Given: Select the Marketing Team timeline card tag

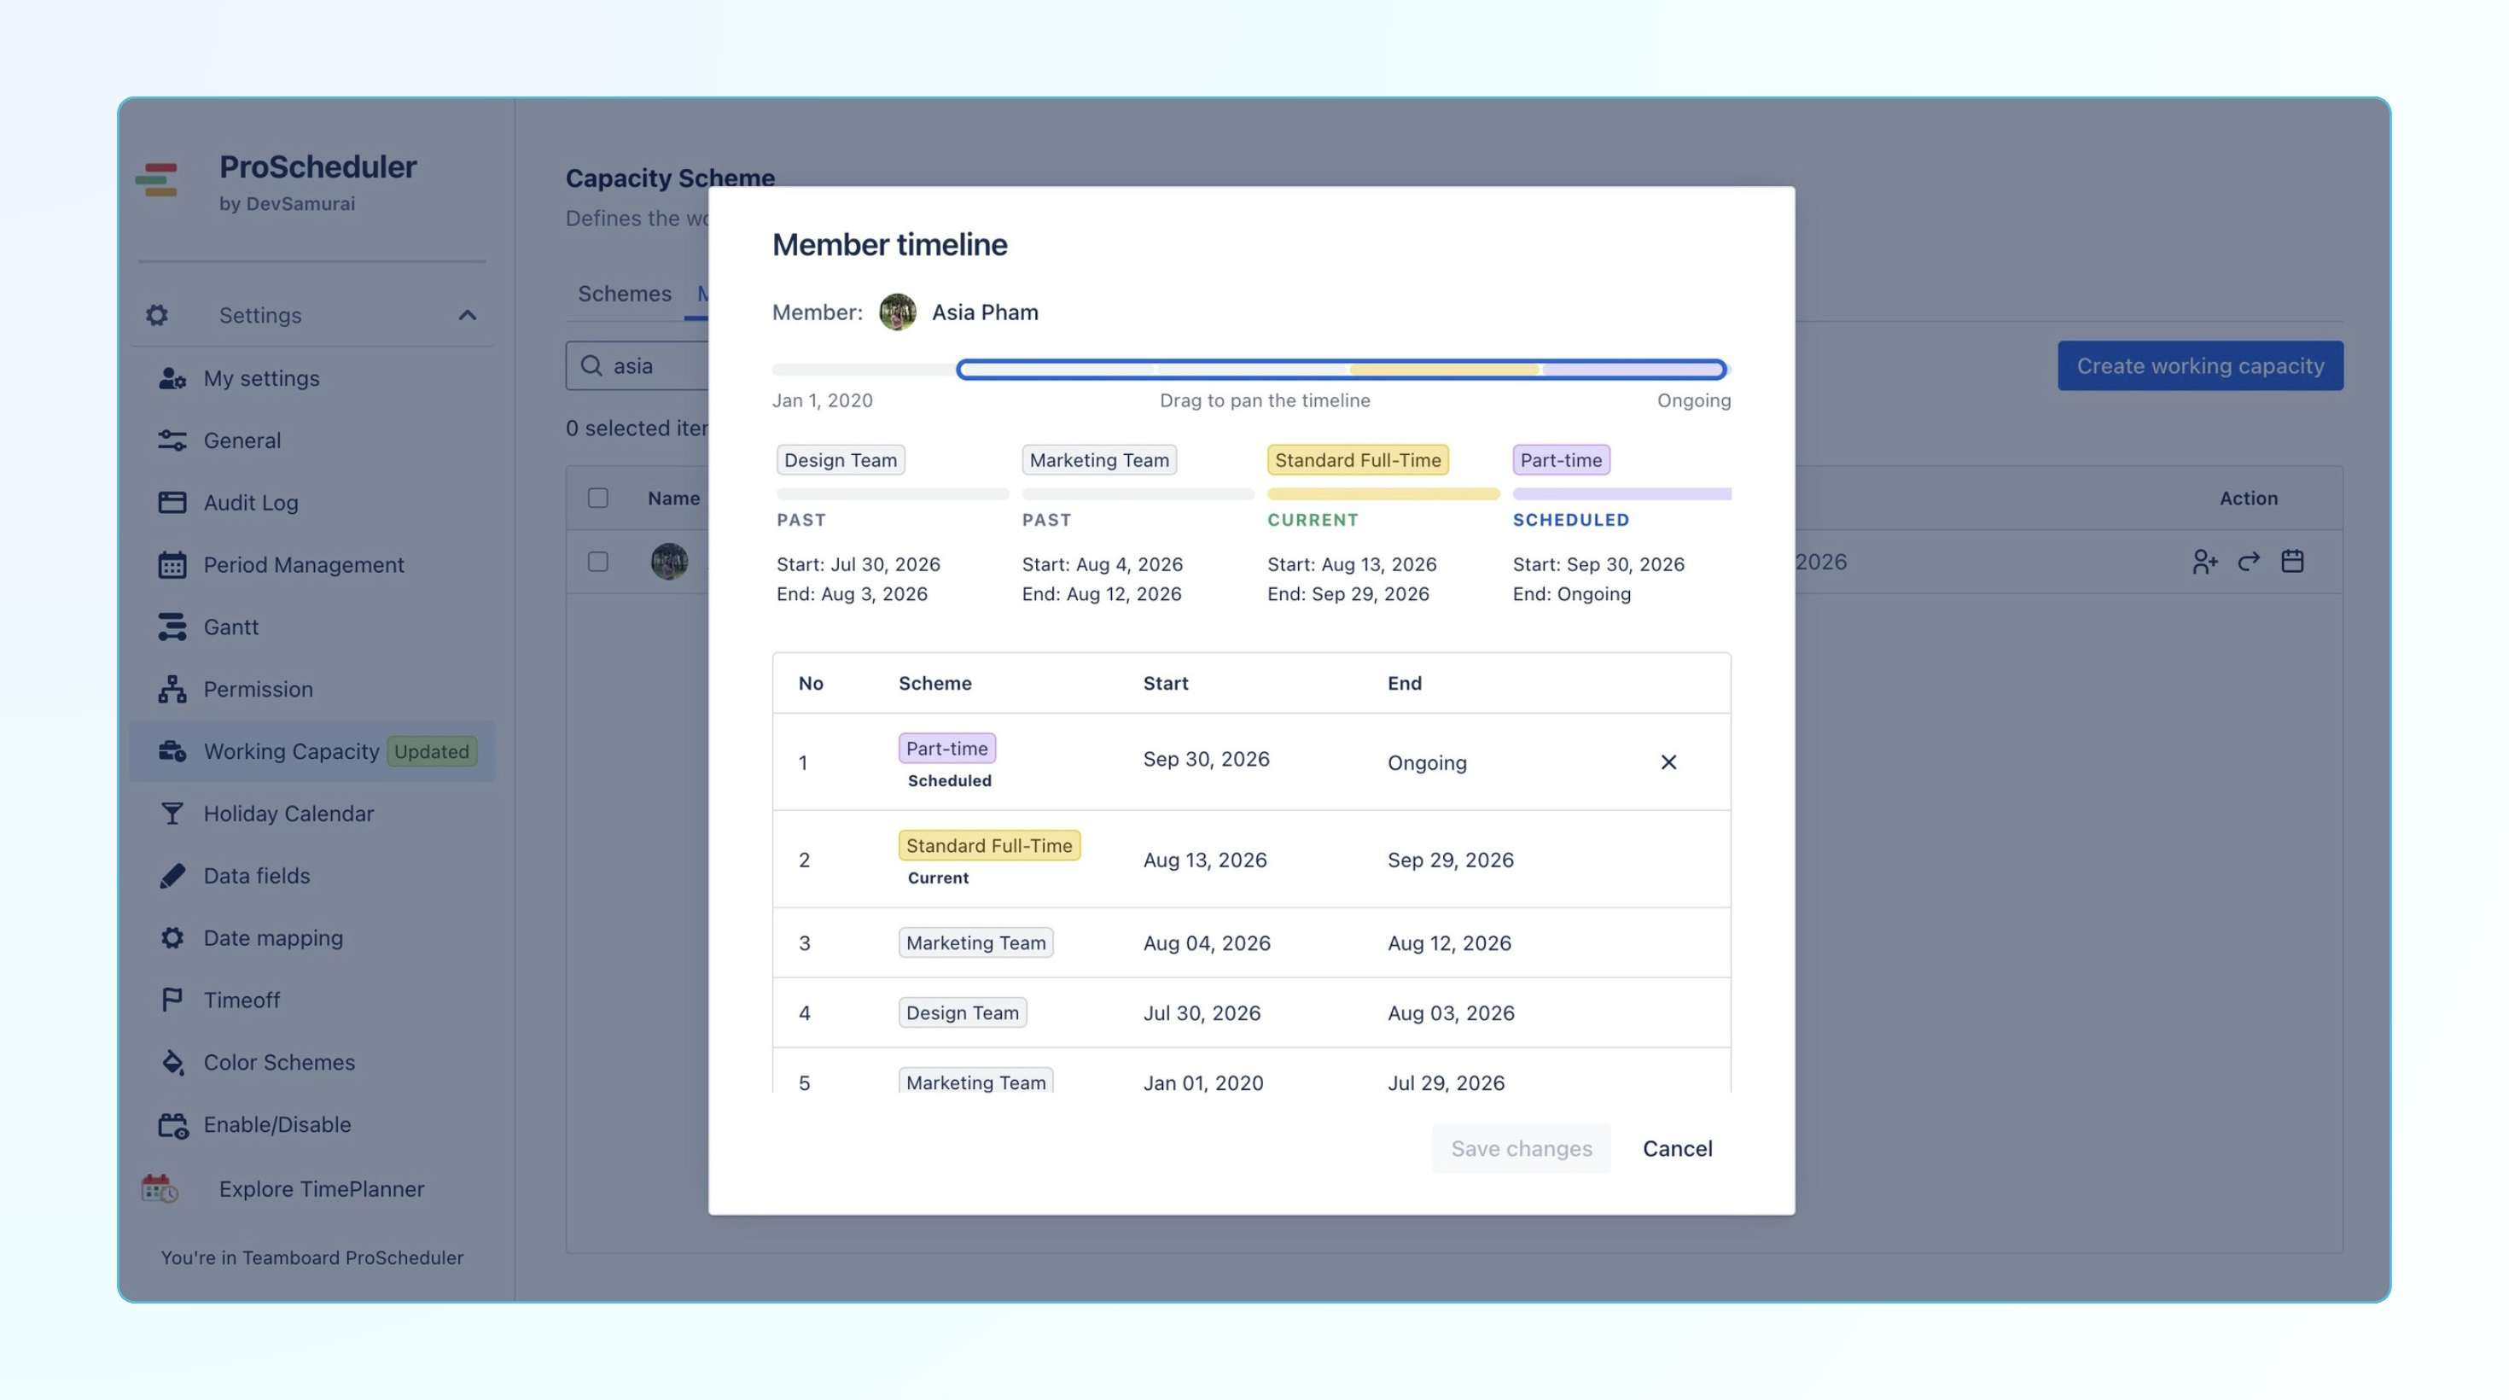Looking at the screenshot, I should (x=1098, y=460).
